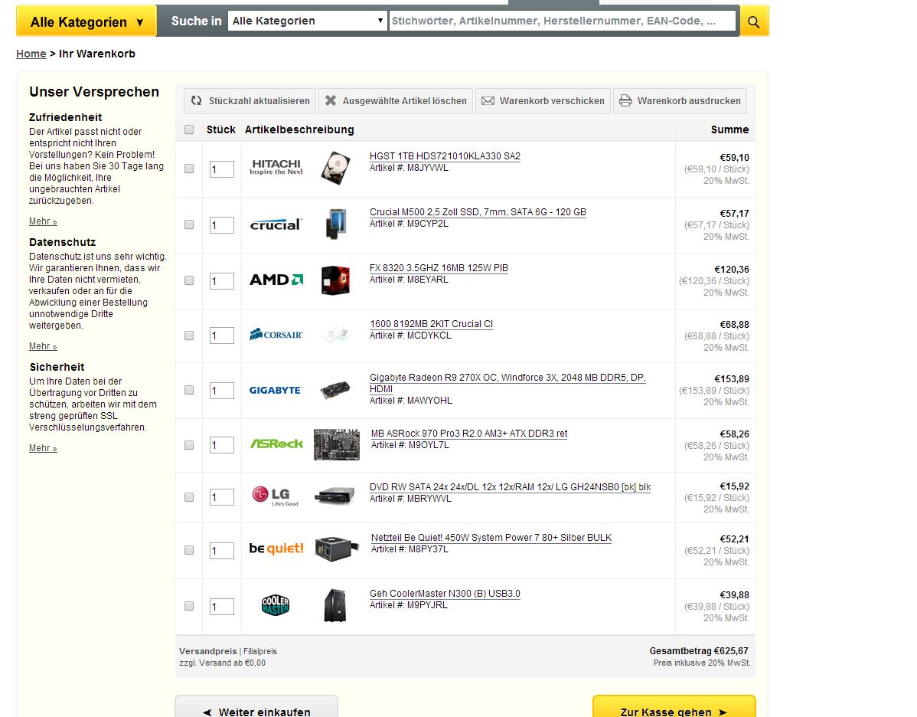Click the Corsair brand logo
Image resolution: width=917 pixels, height=717 pixels.
[x=276, y=335]
